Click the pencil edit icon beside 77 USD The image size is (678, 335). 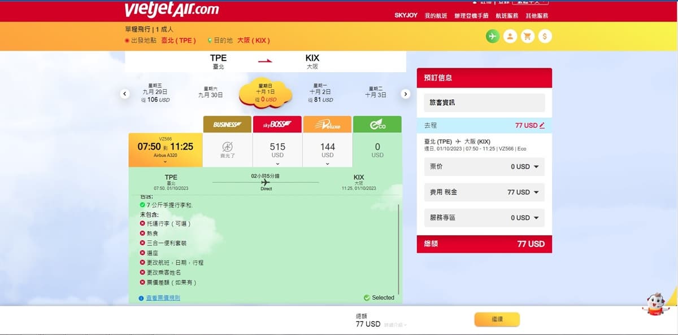pos(542,125)
